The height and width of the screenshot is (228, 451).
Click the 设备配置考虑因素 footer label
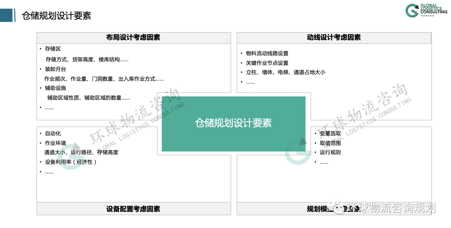tap(134, 209)
